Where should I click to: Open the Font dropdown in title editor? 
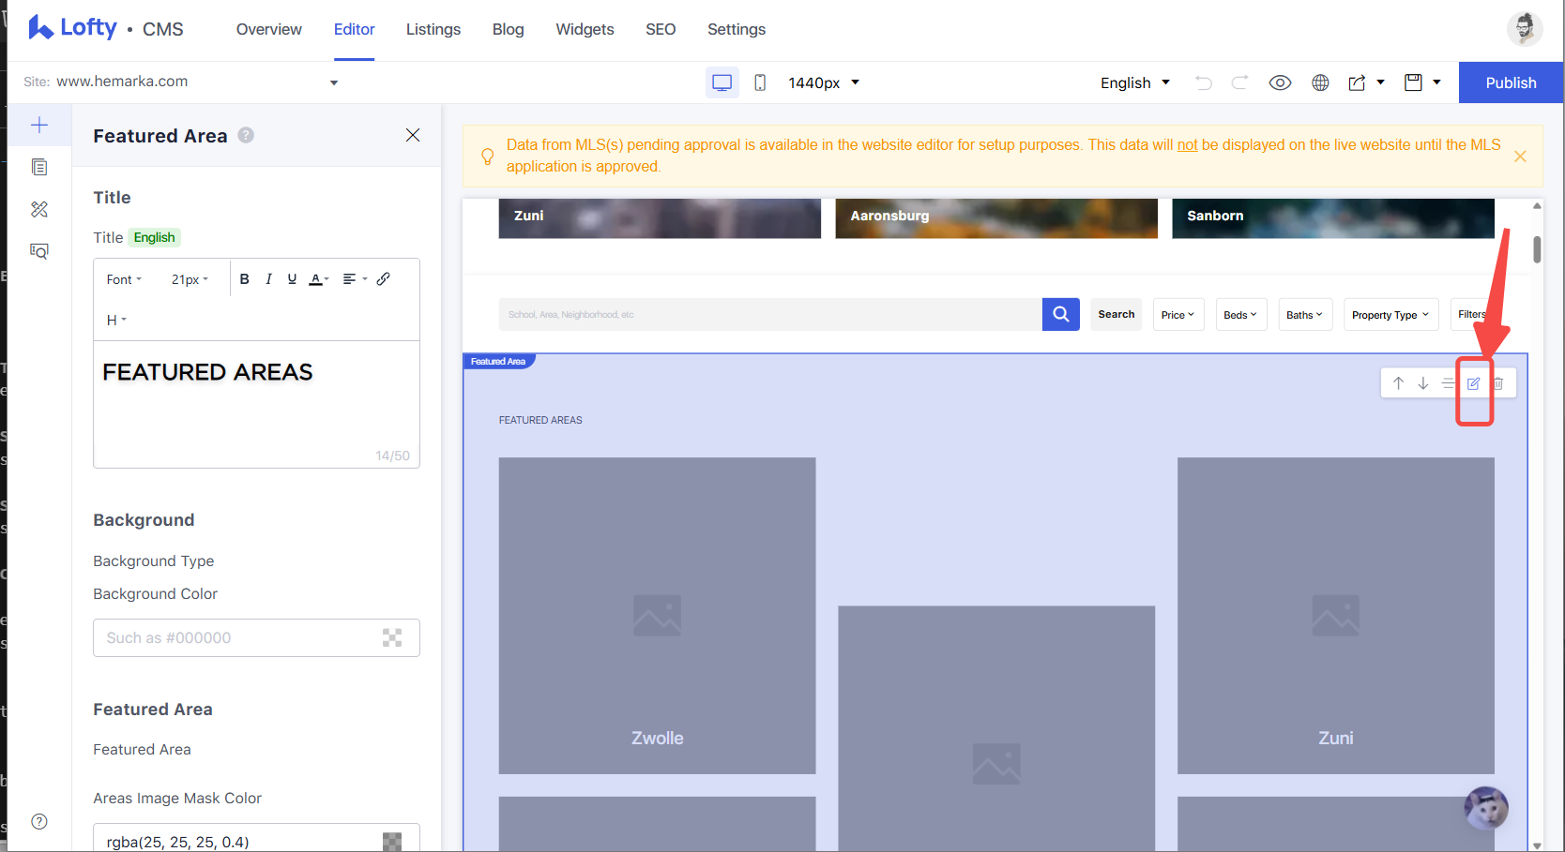point(124,279)
